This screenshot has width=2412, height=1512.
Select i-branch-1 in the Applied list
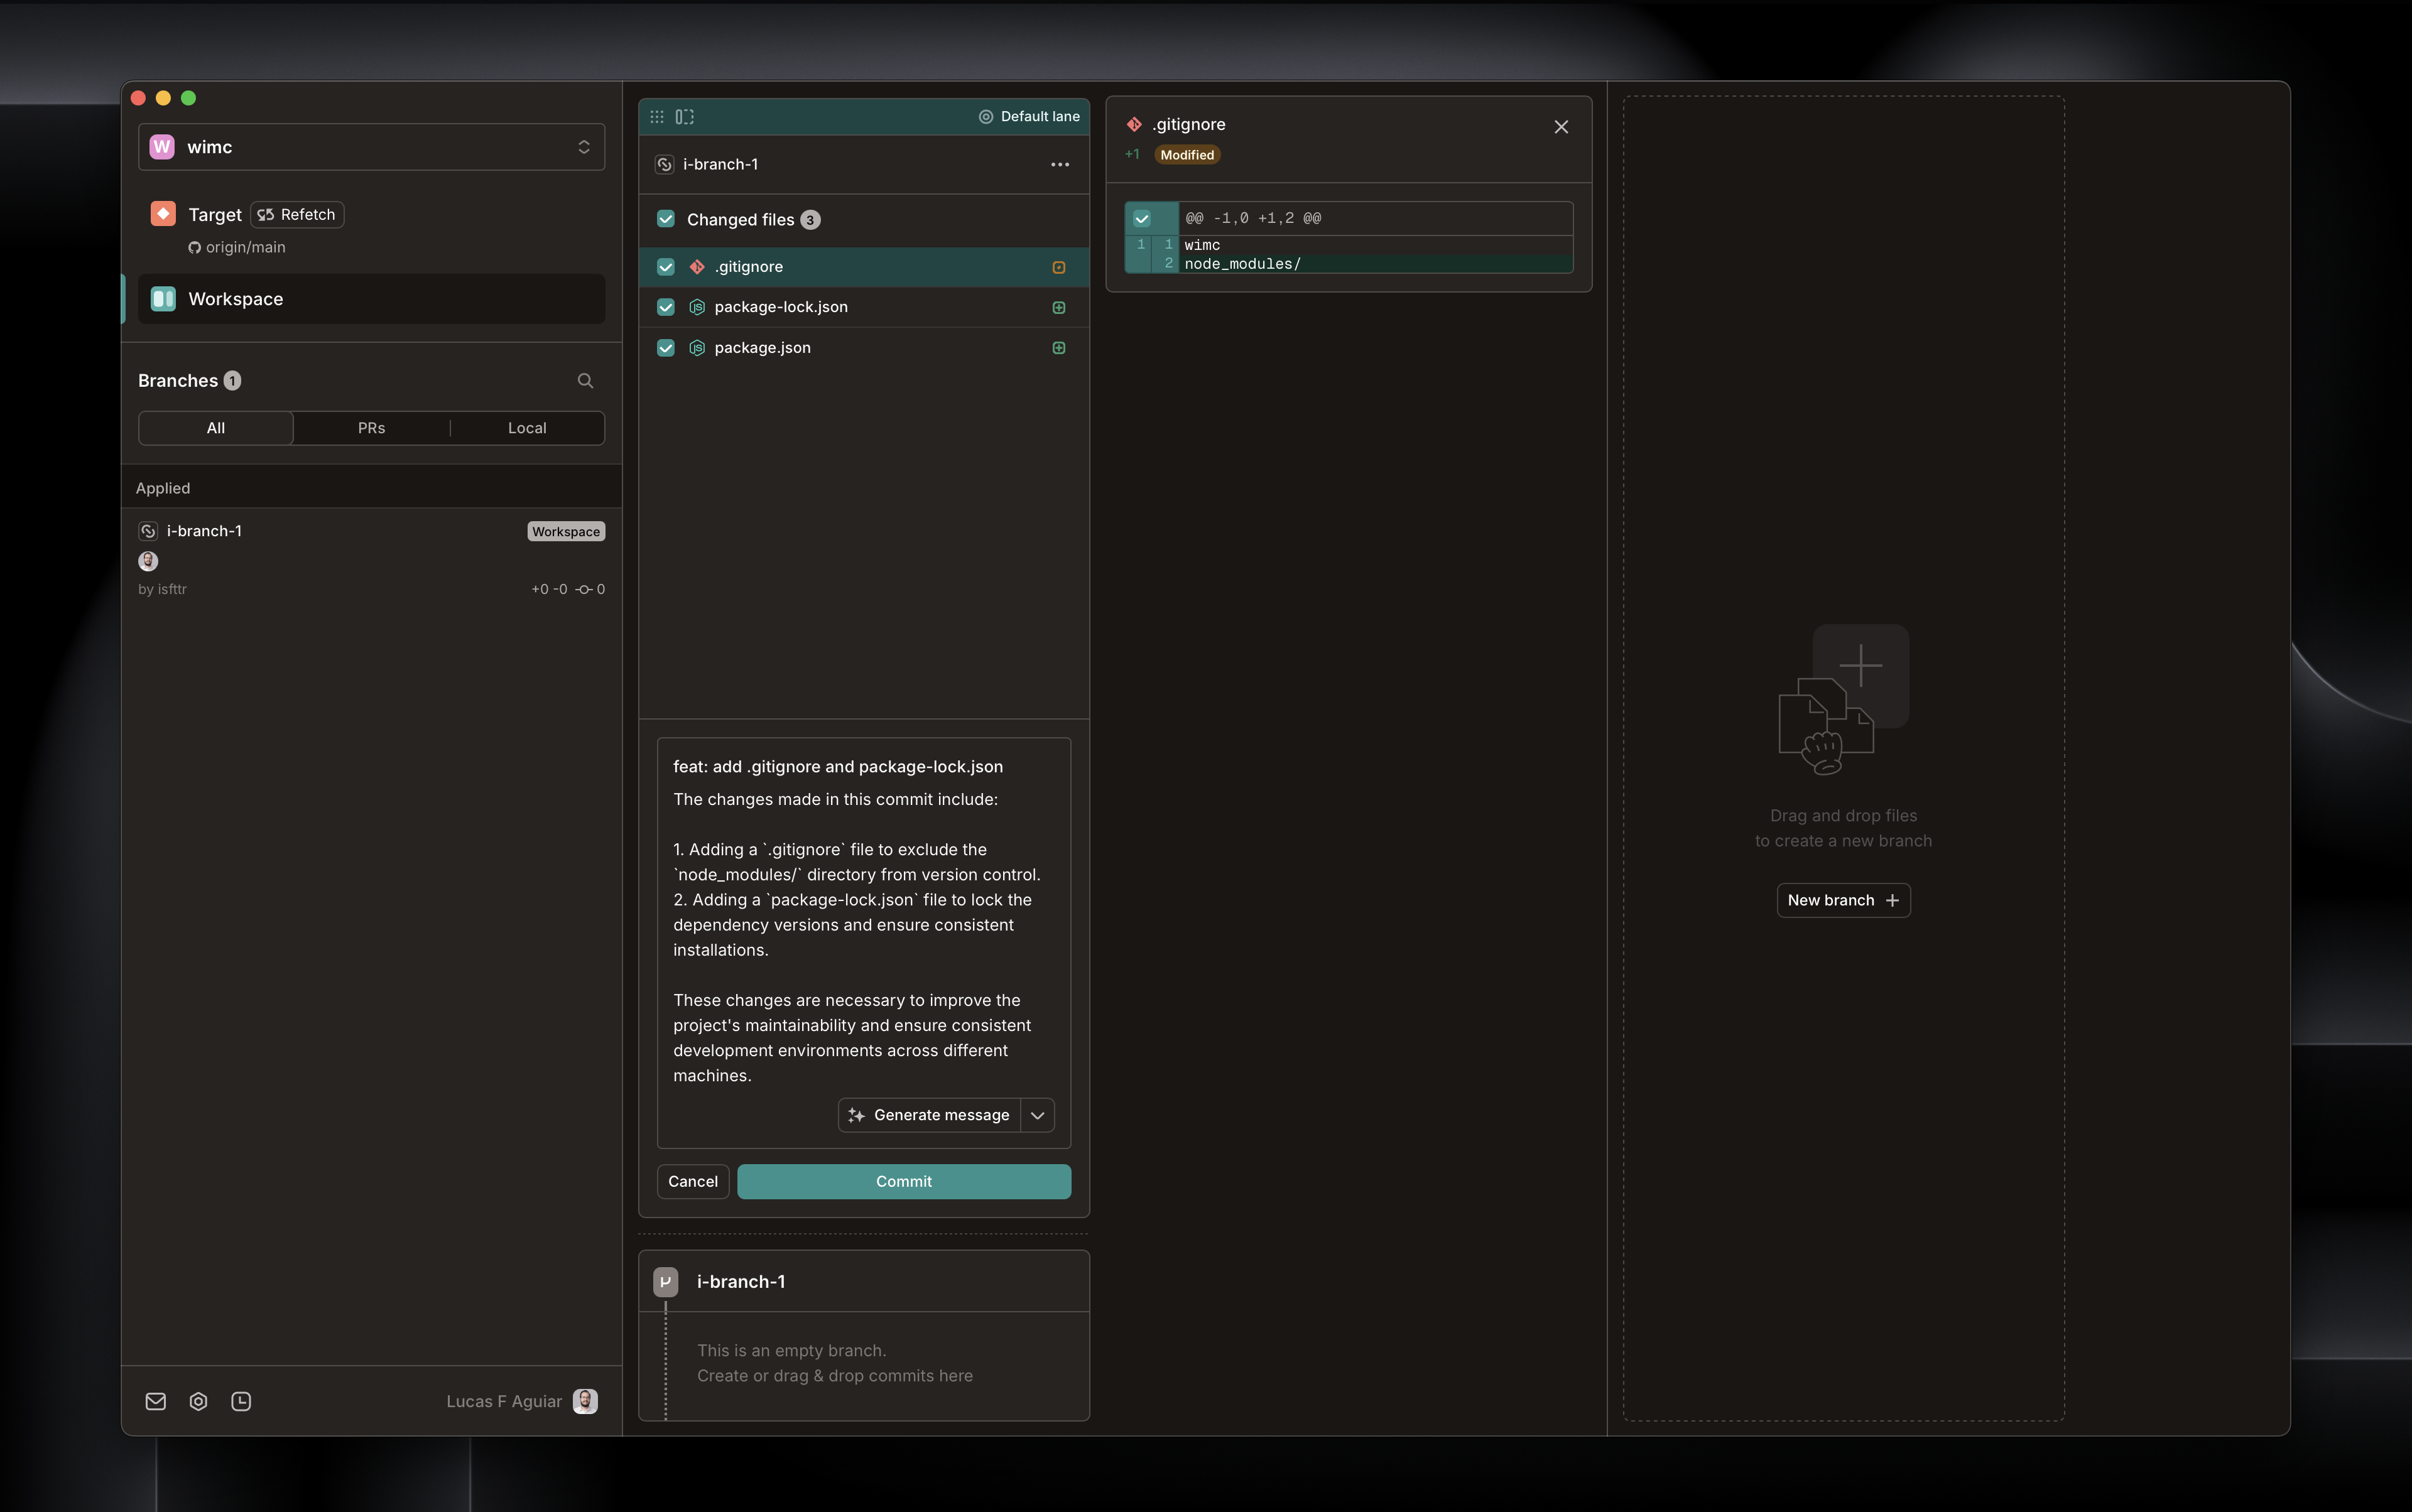(x=371, y=558)
